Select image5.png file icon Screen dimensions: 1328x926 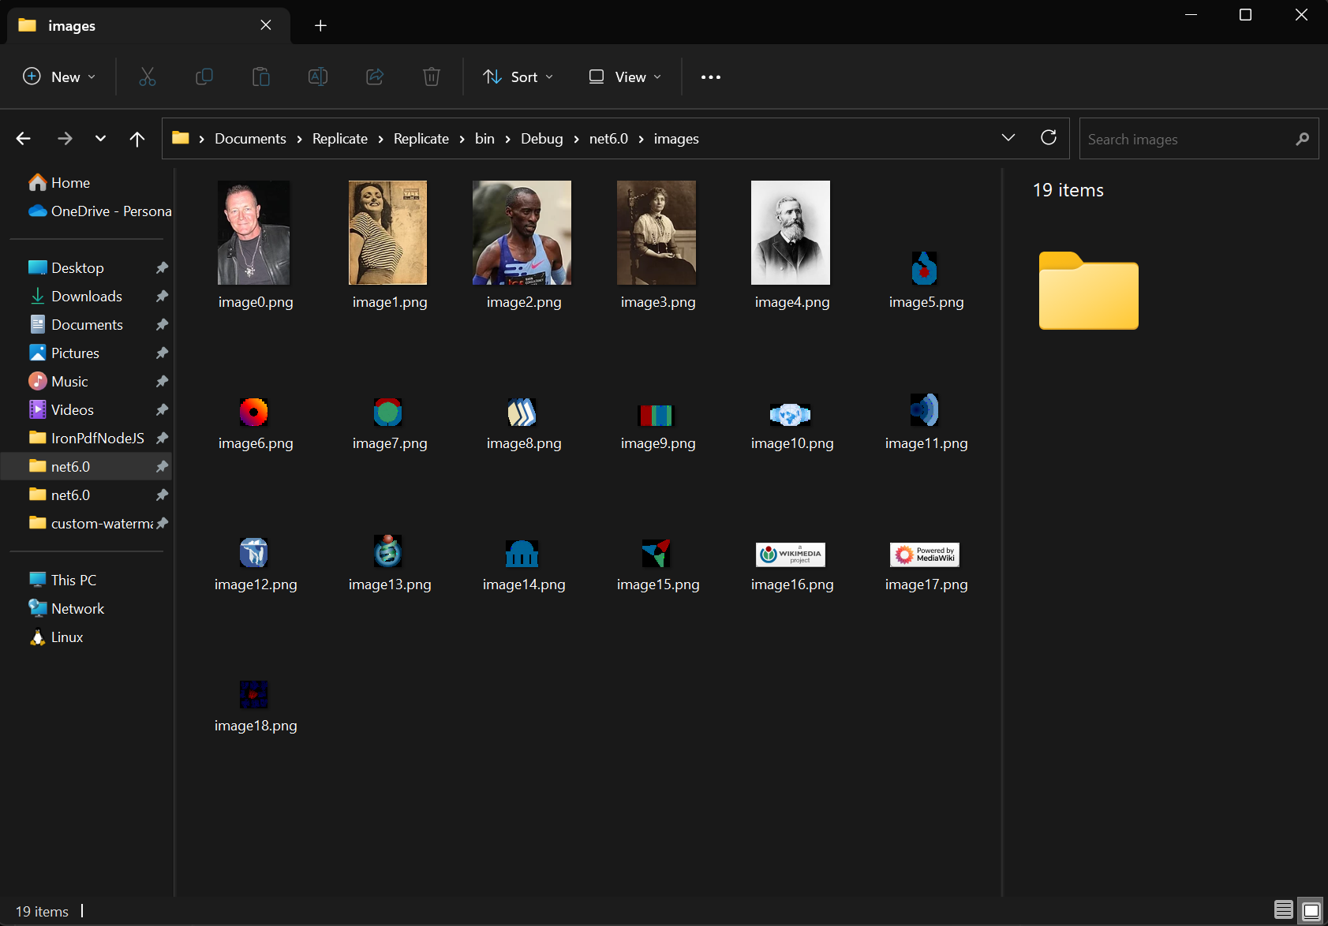tap(925, 268)
